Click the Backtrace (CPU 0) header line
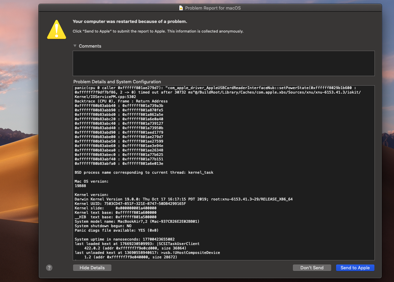The image size is (394, 282). pyautogui.click(x=121, y=101)
